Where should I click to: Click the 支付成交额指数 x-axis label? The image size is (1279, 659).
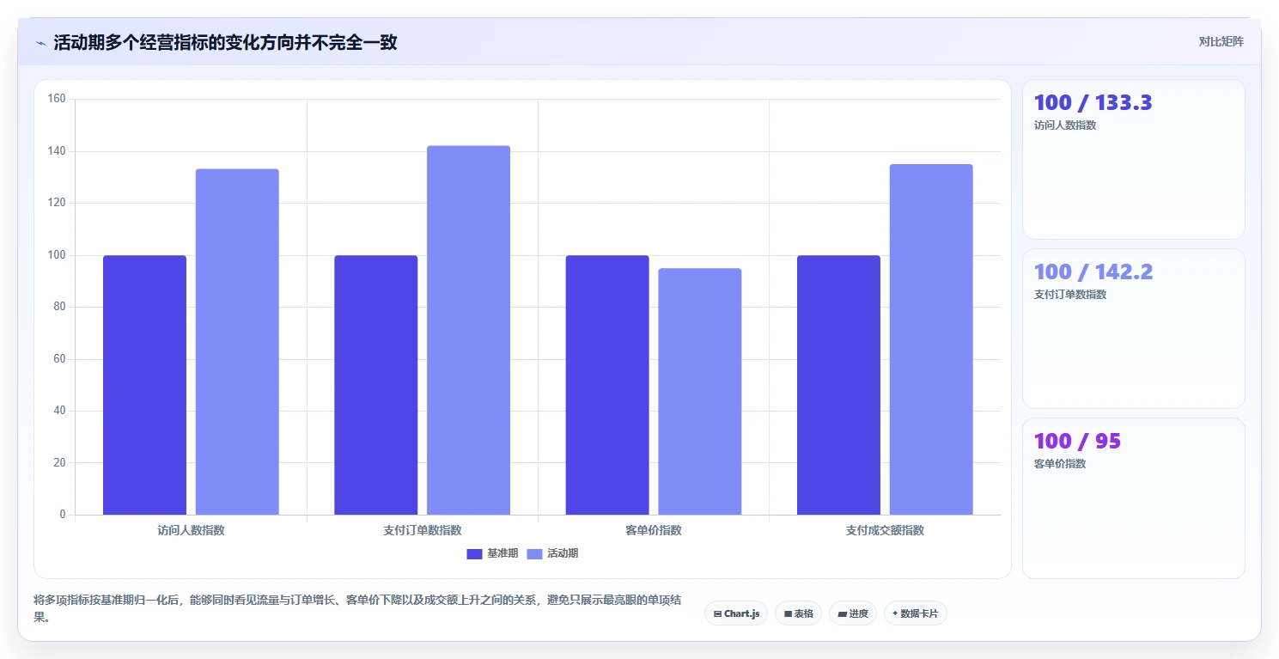[x=885, y=530]
